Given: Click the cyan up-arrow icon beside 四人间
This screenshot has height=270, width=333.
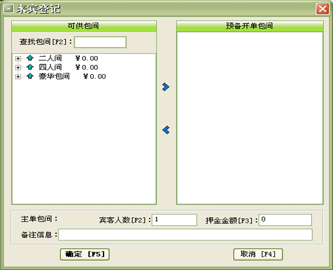Looking at the screenshot, I should pos(30,67).
